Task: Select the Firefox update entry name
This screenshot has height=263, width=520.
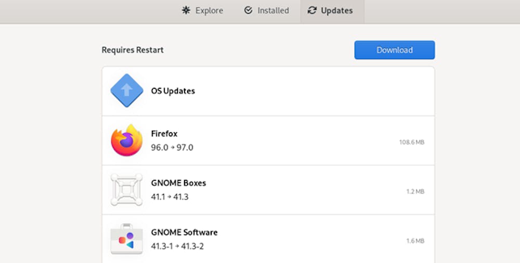Action: (x=164, y=134)
